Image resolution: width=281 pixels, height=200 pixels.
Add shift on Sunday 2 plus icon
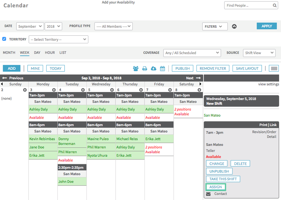tap(25, 90)
